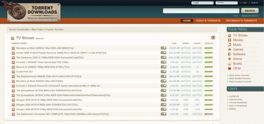Click Main Page in breadcrumb
264x124 pixels.
(x=37, y=29)
